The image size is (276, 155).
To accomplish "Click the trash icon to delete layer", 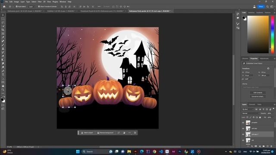I will click(271, 146).
